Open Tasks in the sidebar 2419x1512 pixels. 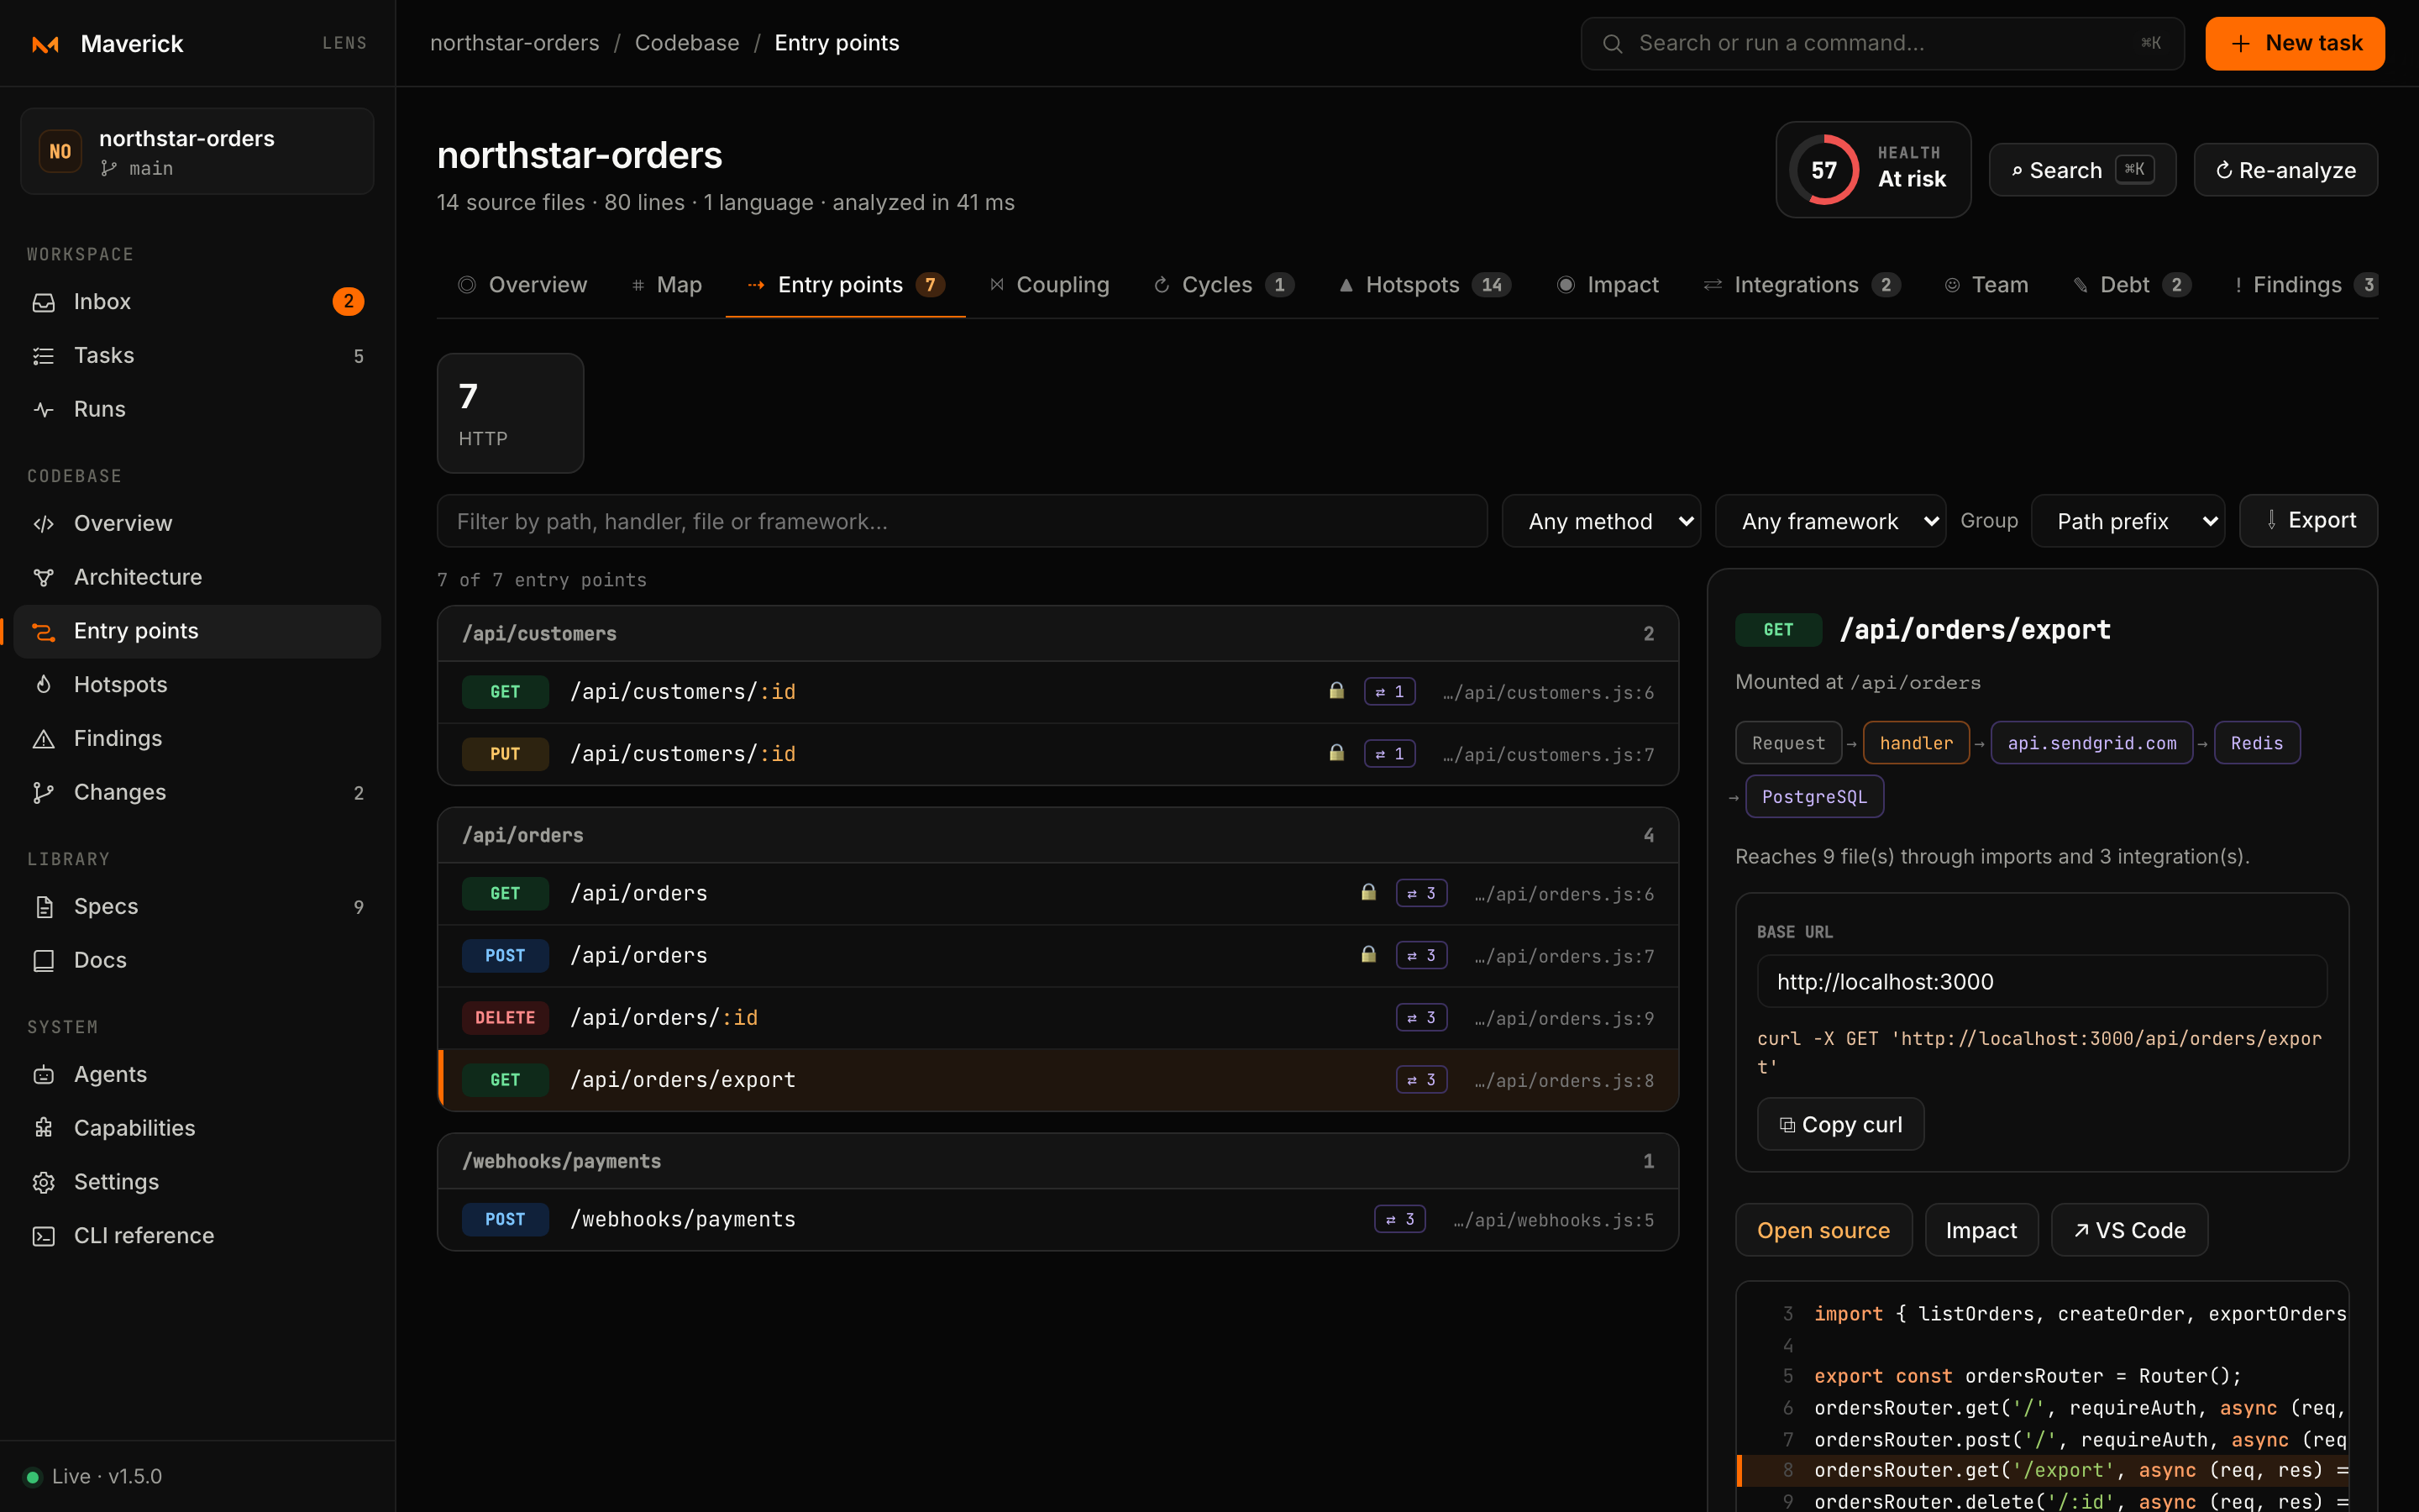tap(197, 355)
